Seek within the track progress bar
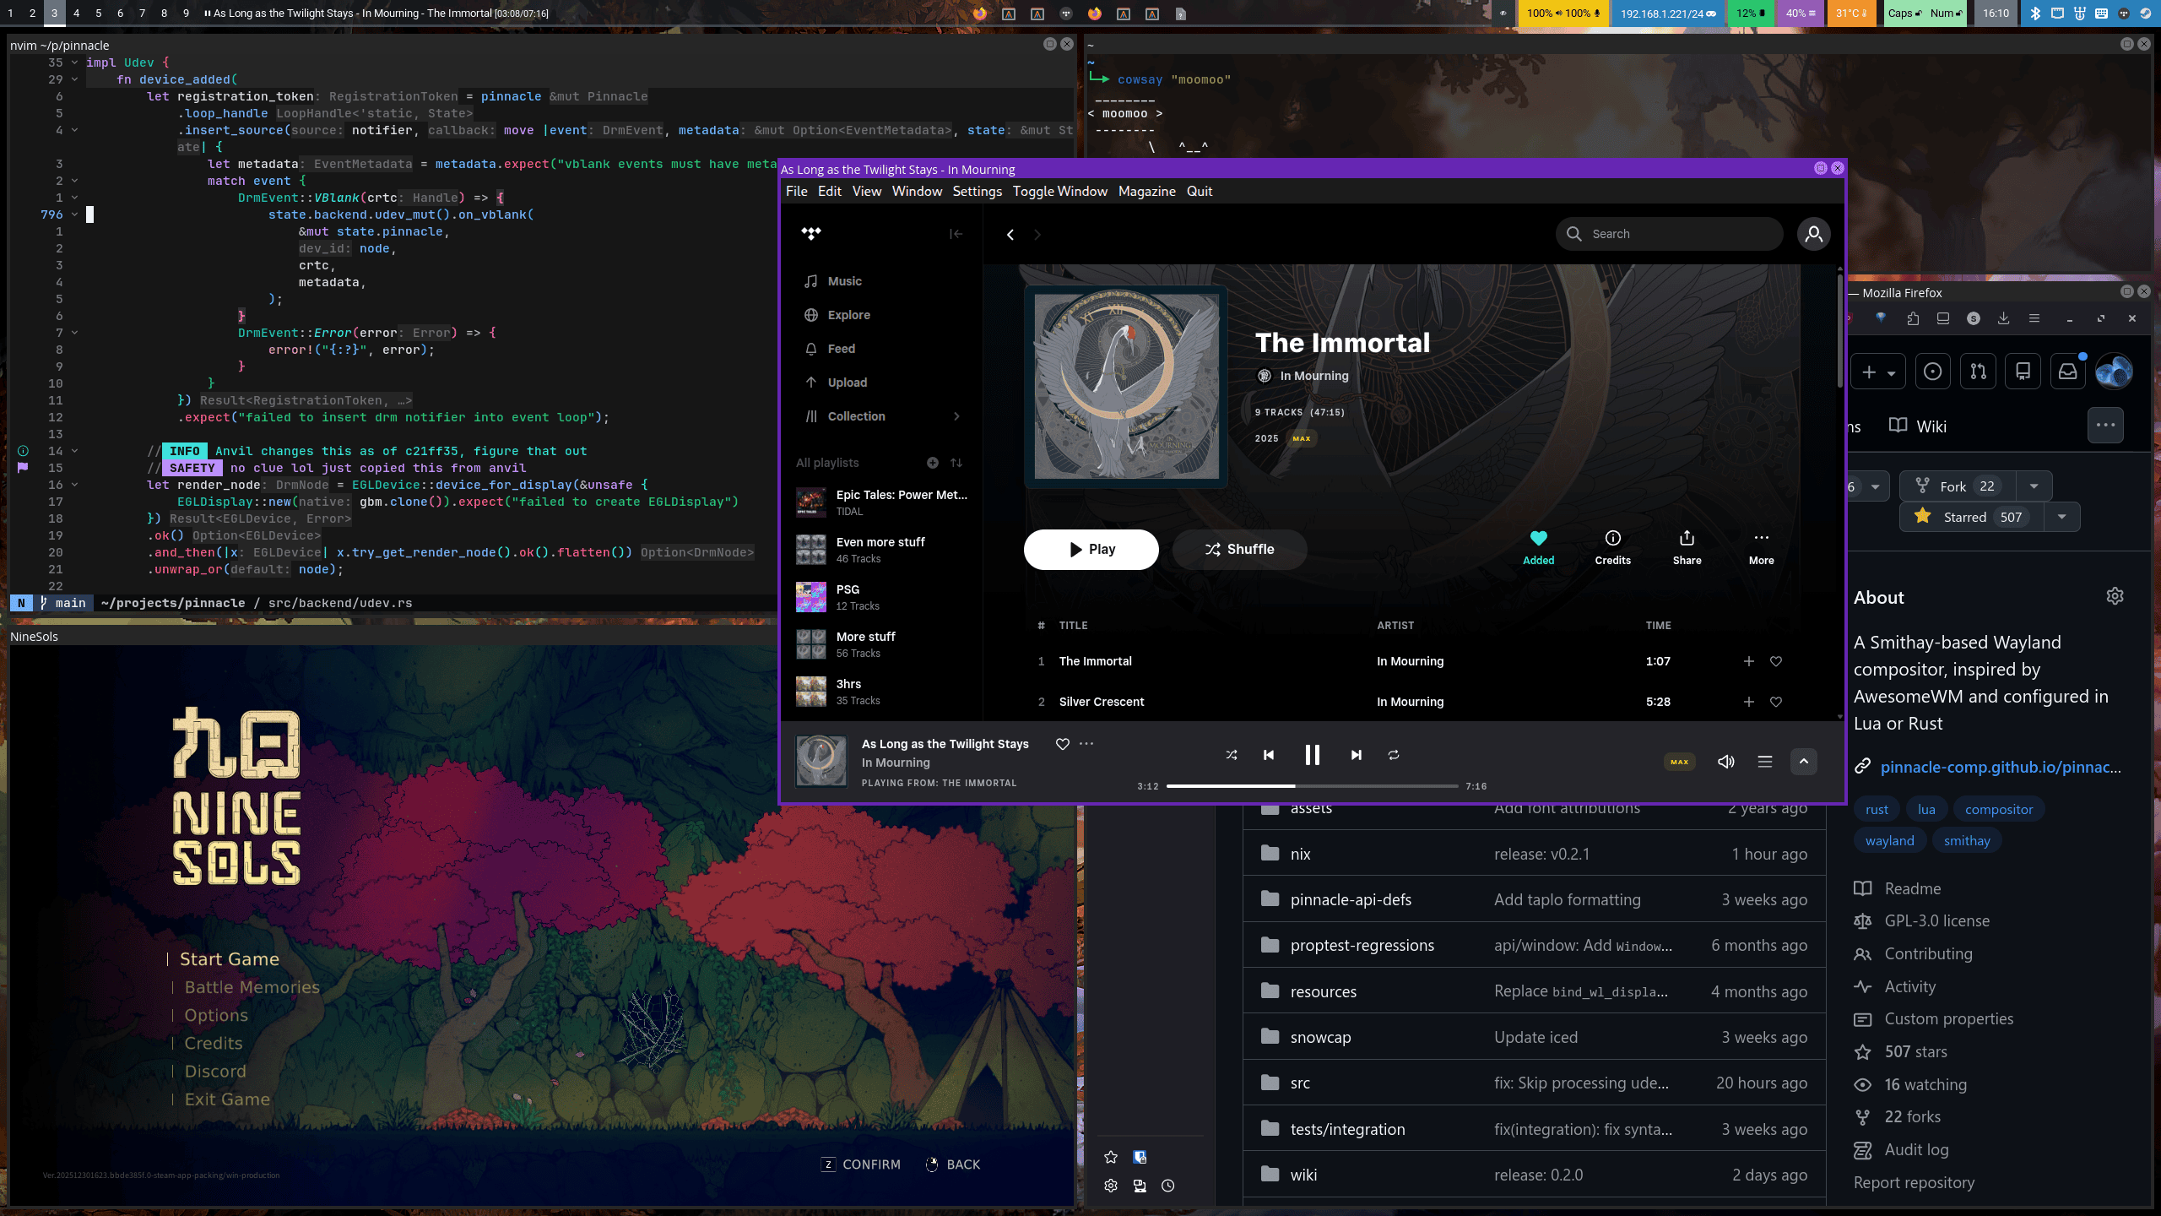 [x=1312, y=786]
